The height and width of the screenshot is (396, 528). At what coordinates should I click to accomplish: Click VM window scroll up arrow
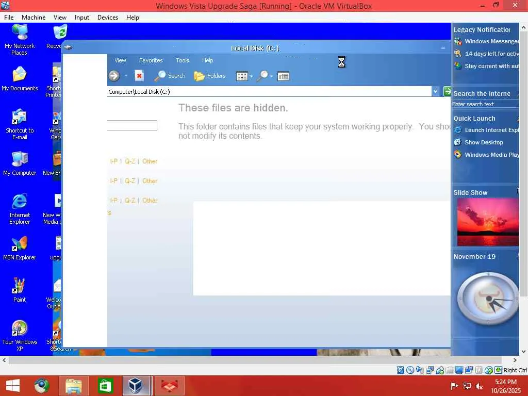(x=524, y=27)
